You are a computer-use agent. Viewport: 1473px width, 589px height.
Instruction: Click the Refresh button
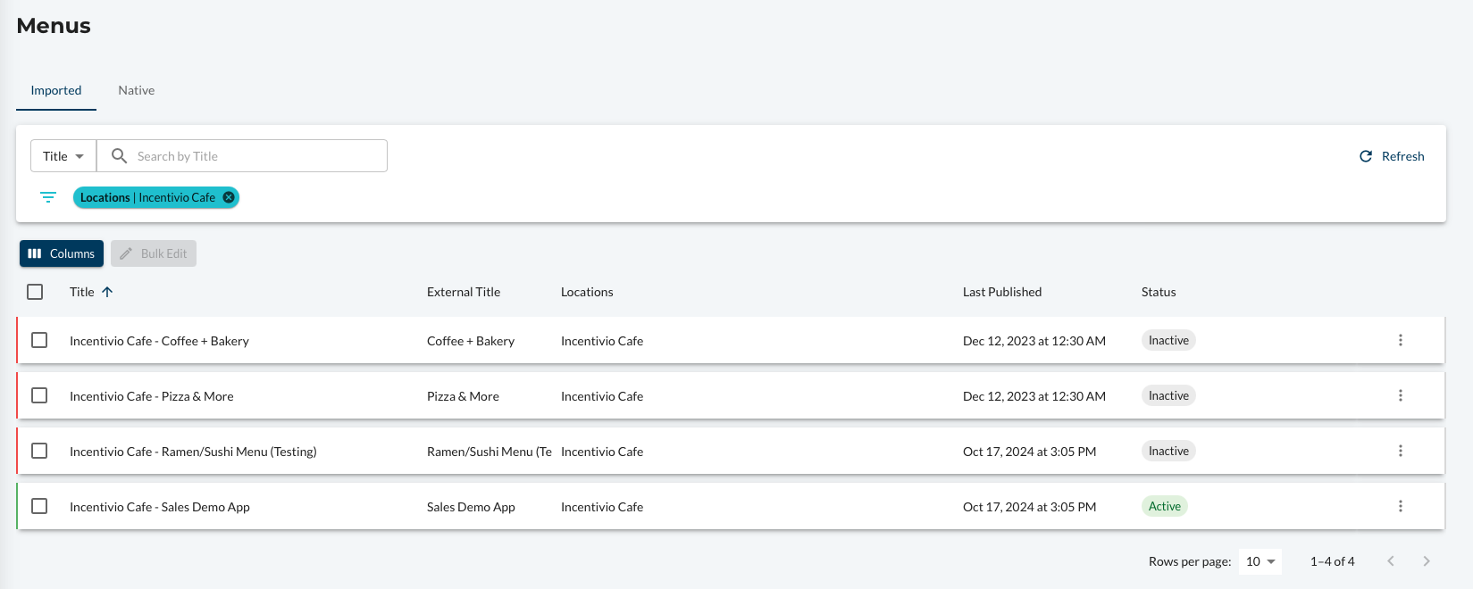click(1392, 156)
